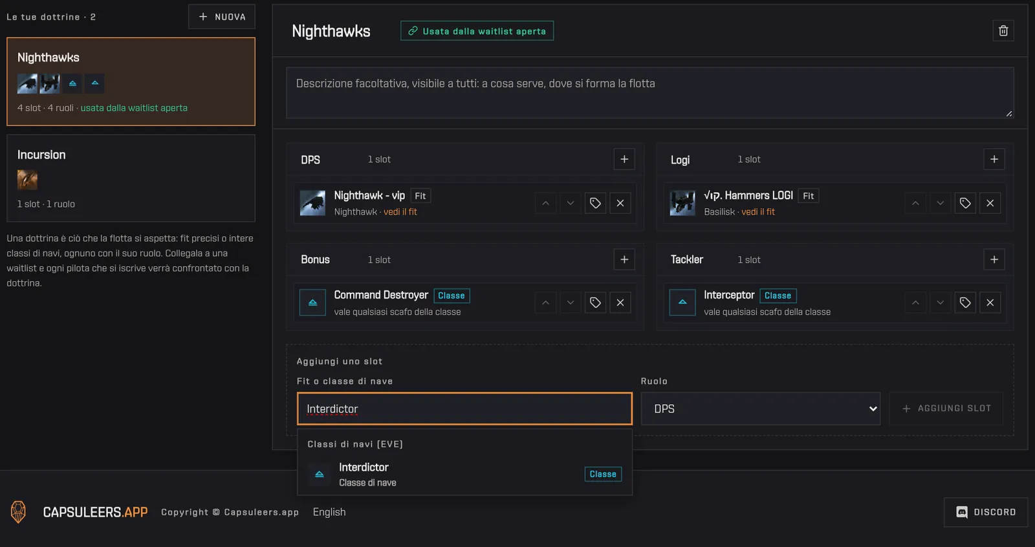The height and width of the screenshot is (547, 1035).
Task: Move the Nighthawk - vip slot up
Action: (545, 203)
